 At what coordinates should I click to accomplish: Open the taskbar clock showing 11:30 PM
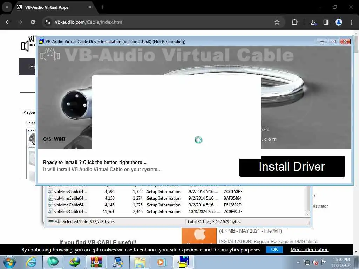tap(341, 262)
